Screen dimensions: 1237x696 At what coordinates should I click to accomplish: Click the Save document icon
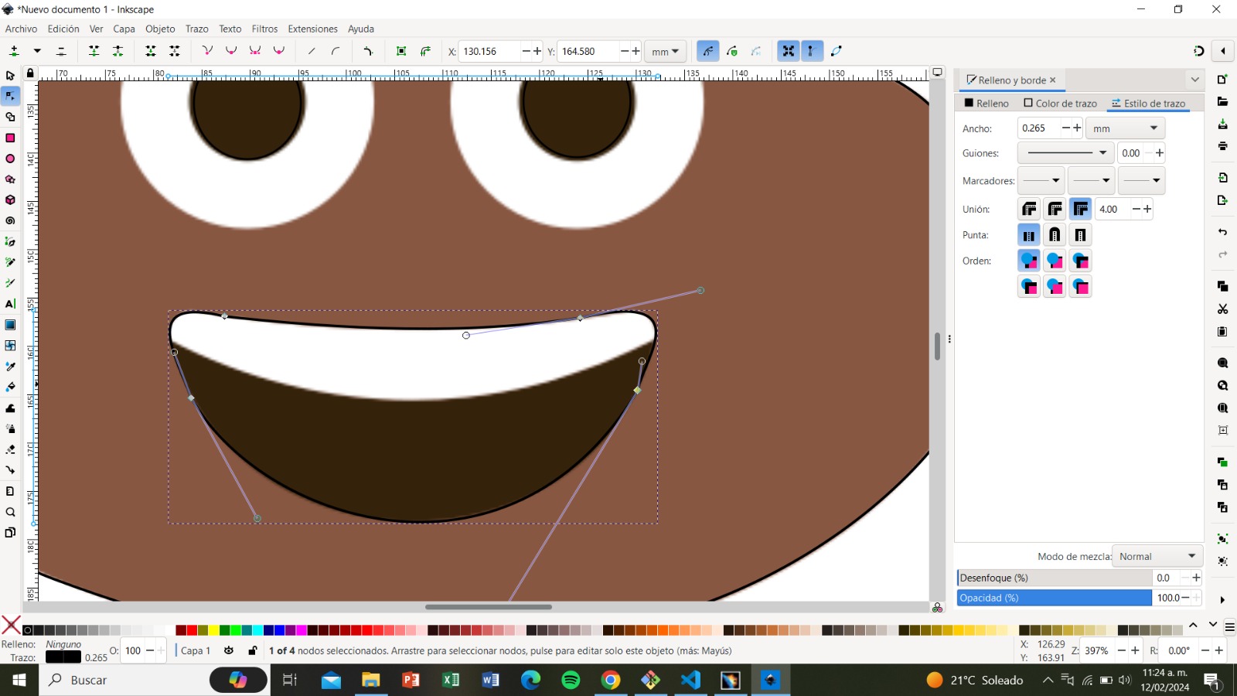click(x=1222, y=124)
